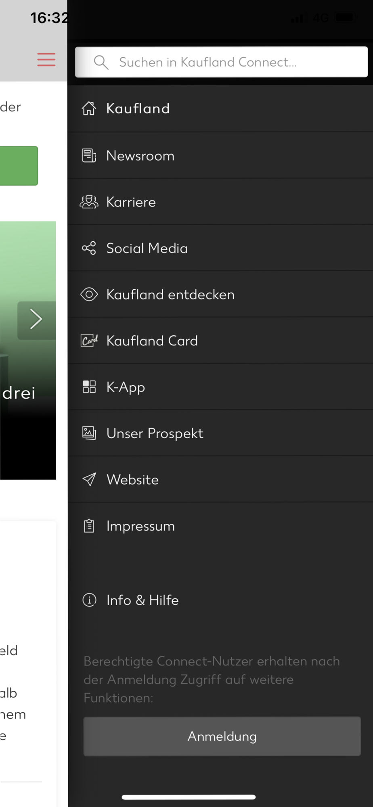This screenshot has width=373, height=807.
Task: Tap the Kaufland entdecken eye icon
Action: 89,295
